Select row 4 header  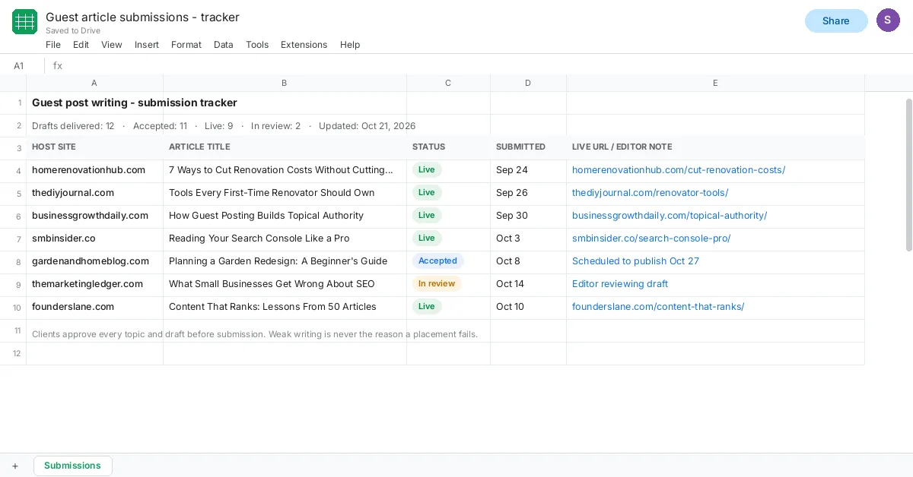13,170
